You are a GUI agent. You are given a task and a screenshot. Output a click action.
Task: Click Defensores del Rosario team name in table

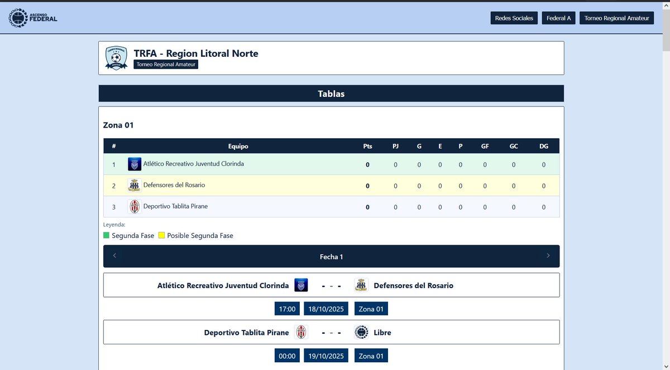174,185
